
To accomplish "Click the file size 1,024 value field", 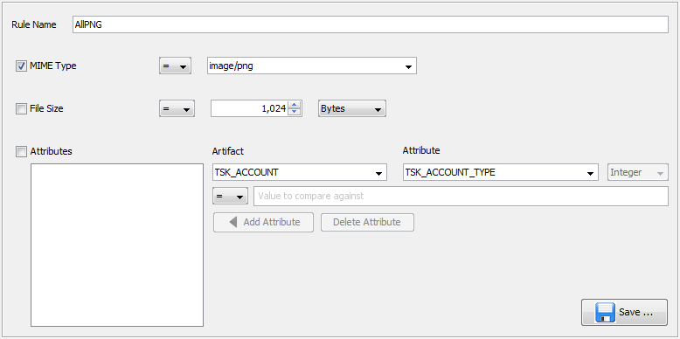I will pos(249,109).
